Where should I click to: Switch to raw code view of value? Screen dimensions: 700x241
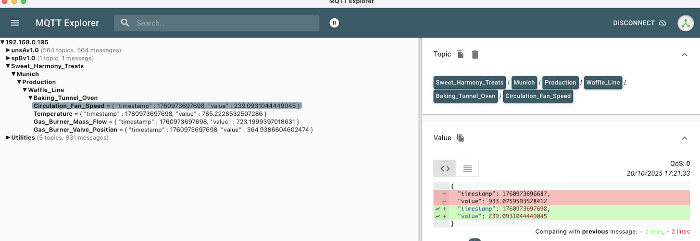(445, 168)
